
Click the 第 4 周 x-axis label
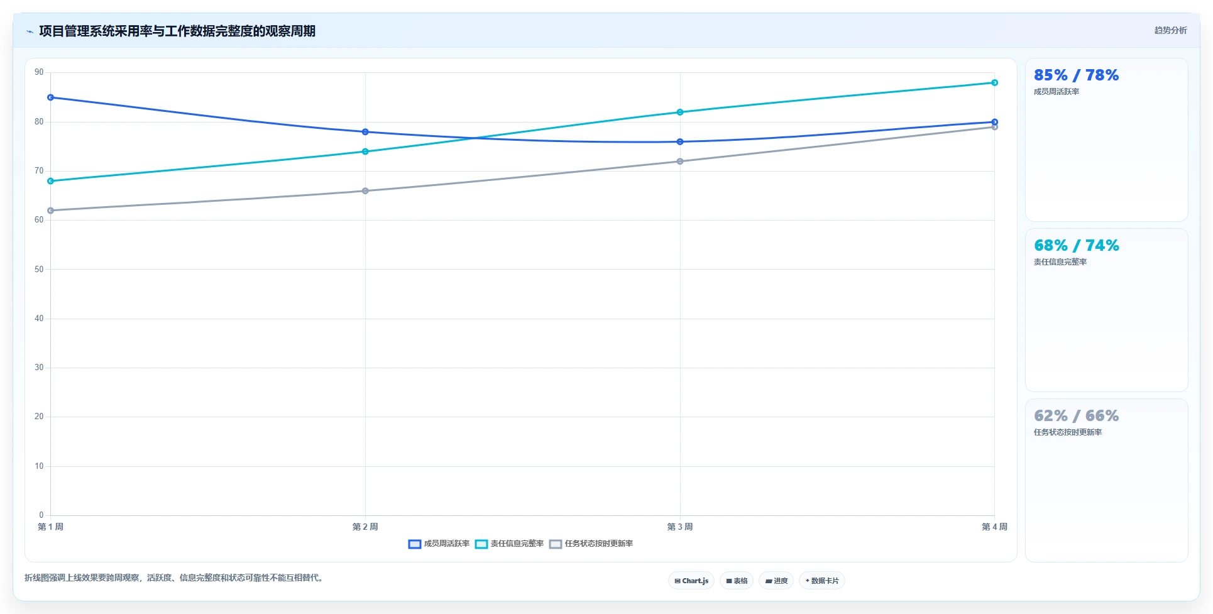994,527
